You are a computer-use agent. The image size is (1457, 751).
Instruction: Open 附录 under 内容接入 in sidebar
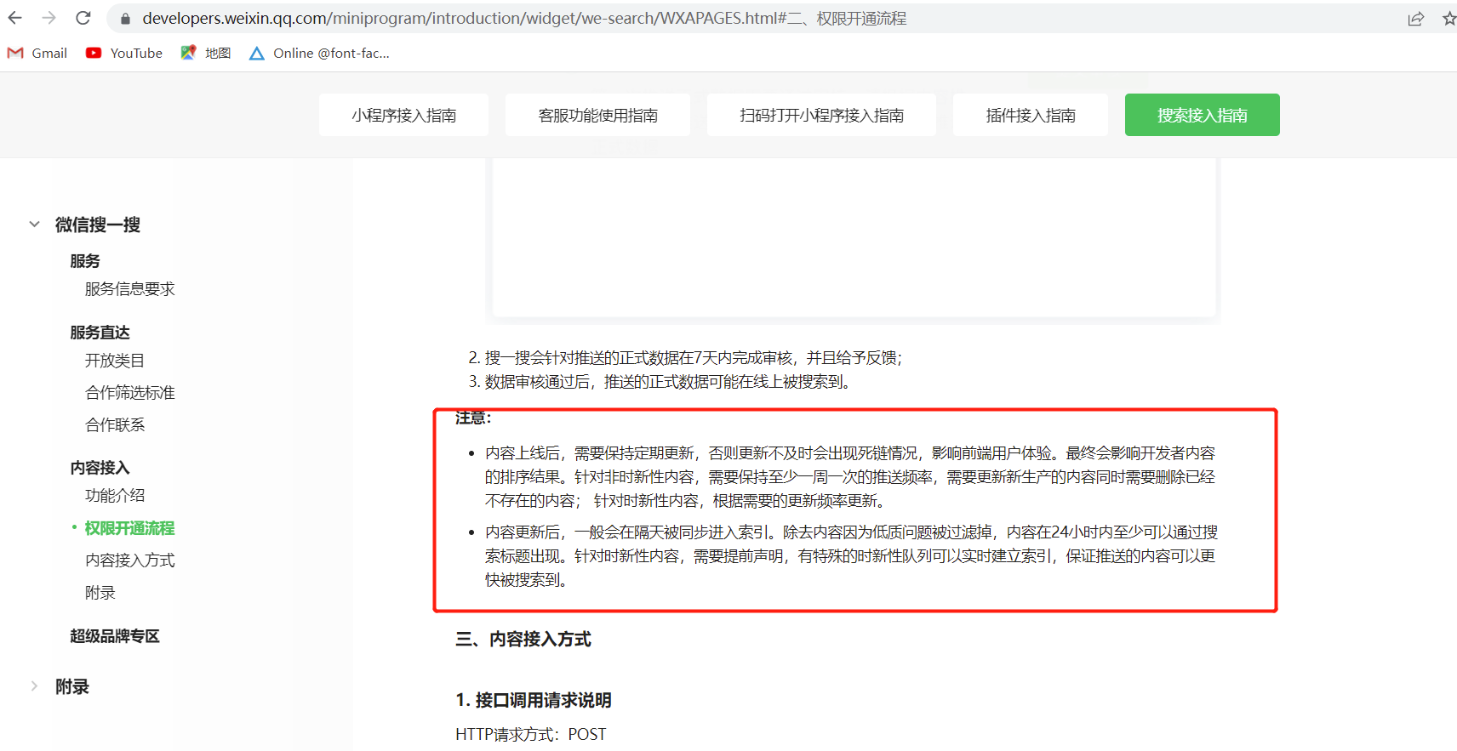click(x=100, y=593)
